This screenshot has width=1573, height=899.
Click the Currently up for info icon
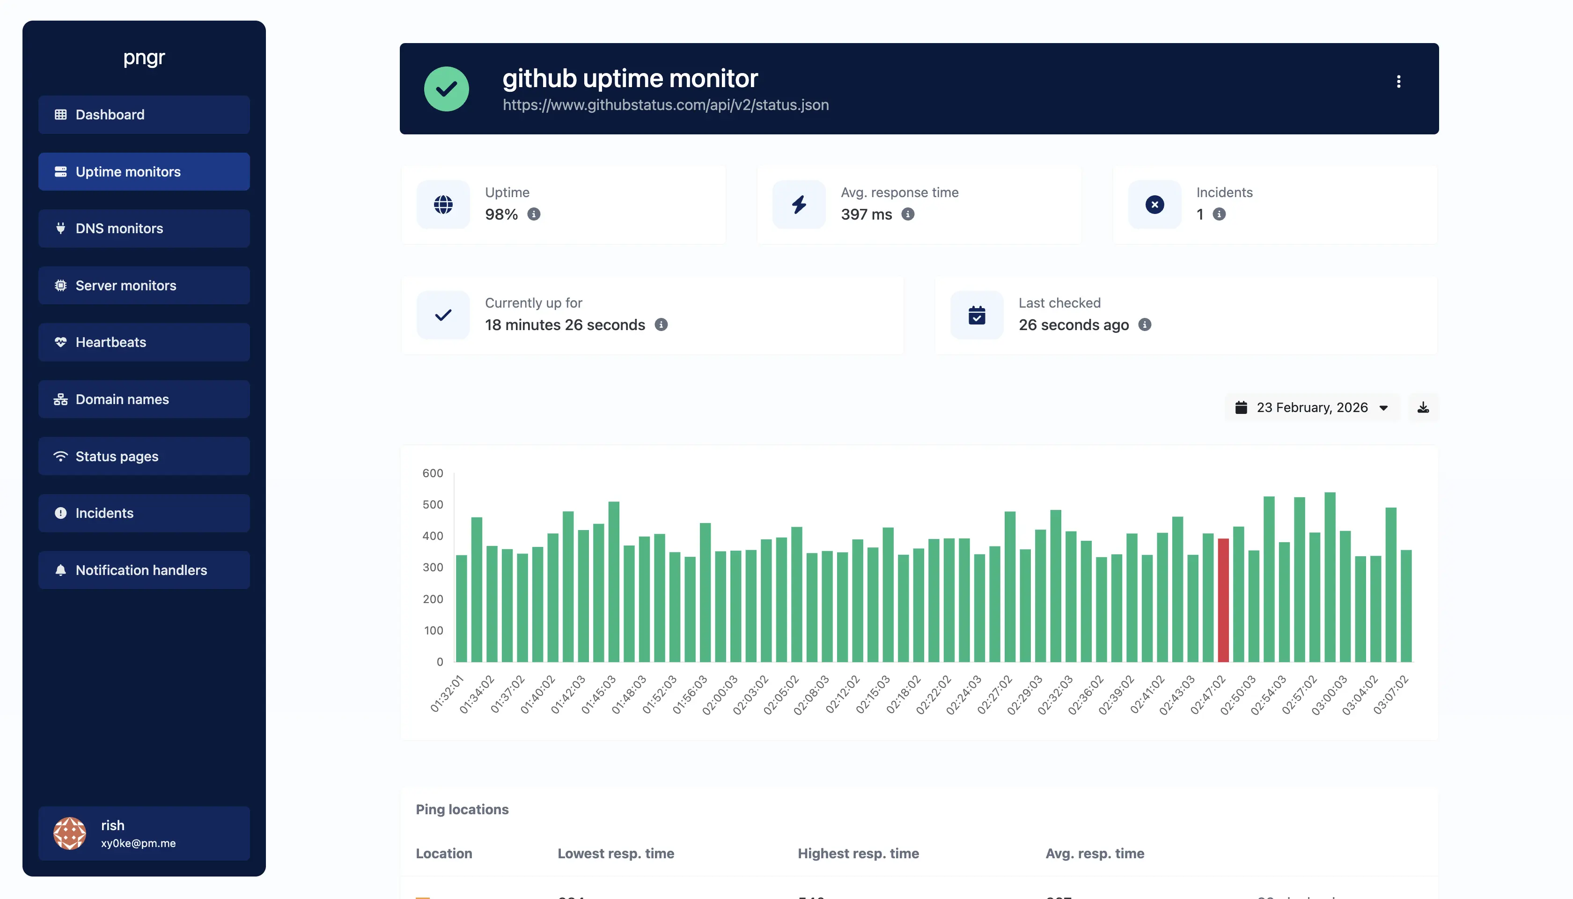[x=661, y=325]
